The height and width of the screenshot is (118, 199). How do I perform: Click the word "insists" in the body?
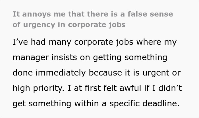coord(64,57)
